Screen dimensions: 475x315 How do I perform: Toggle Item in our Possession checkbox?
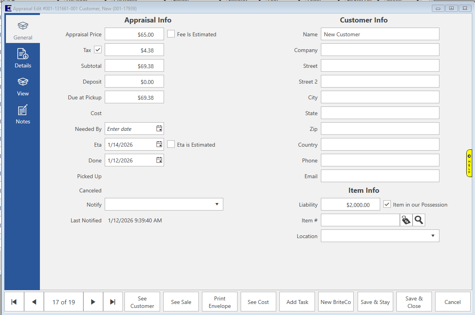pyautogui.click(x=387, y=204)
